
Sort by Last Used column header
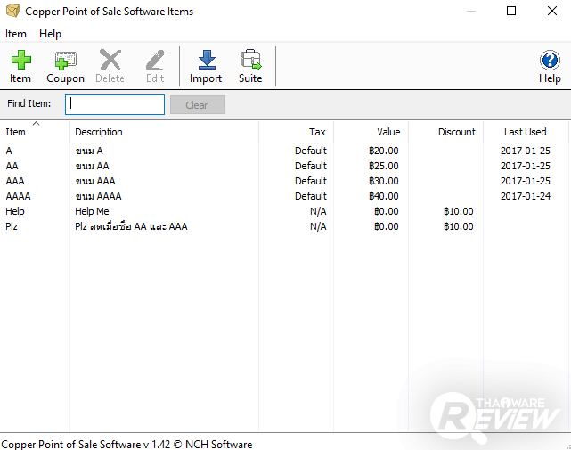pos(526,132)
